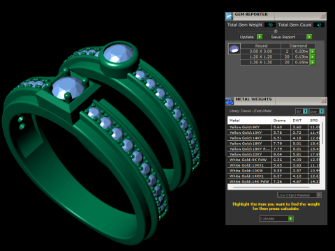
Task: Click the 0.13tw weight cell
Action: point(301,57)
